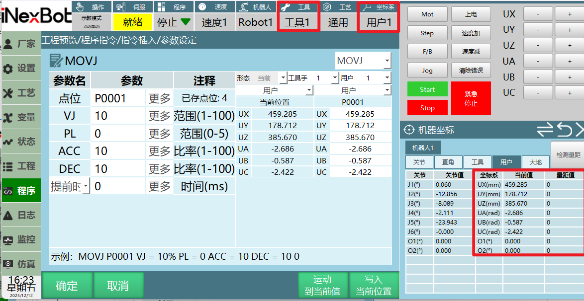The image size is (584, 301).
Task: Click the VJ value input field
Action: click(x=118, y=116)
